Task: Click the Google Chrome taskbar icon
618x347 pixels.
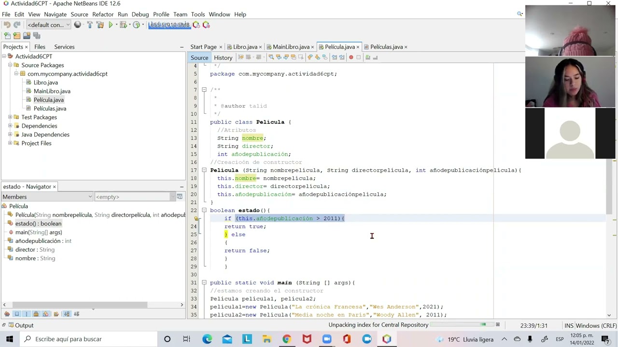Action: click(287, 339)
